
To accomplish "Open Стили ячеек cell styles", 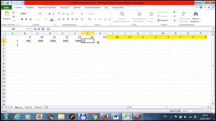I will [x=151, y=17].
